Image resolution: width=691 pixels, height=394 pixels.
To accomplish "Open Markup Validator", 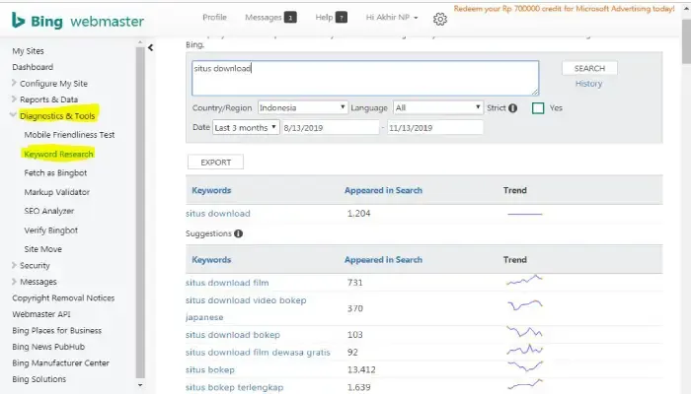I will point(57,192).
